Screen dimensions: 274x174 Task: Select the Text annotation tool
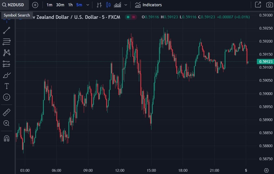(7, 86)
